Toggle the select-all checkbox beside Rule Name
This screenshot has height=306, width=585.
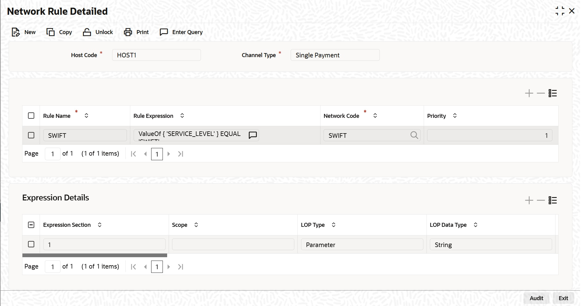coord(31,115)
